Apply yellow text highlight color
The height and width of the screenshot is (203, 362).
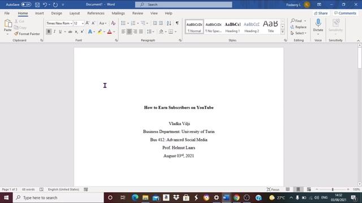click(100, 32)
